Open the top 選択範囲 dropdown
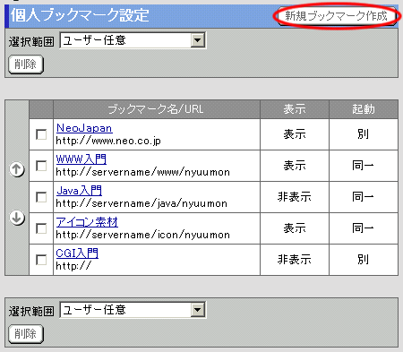 point(133,40)
